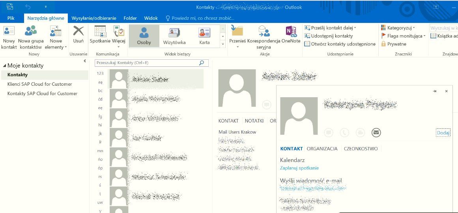Select the Kontakty folder

click(x=45, y=75)
